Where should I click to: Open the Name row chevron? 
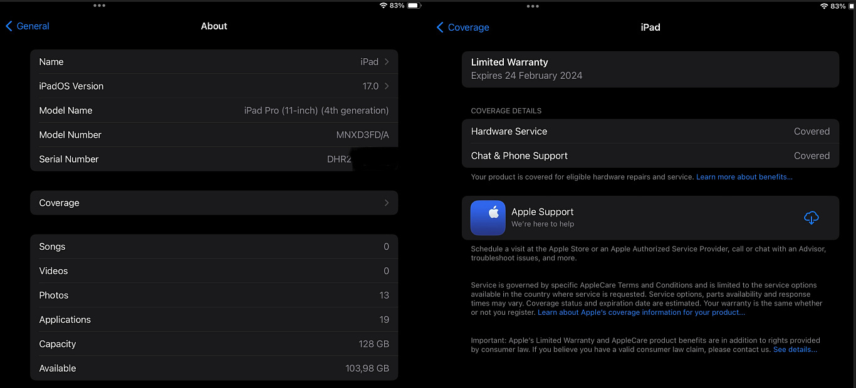[x=387, y=62]
